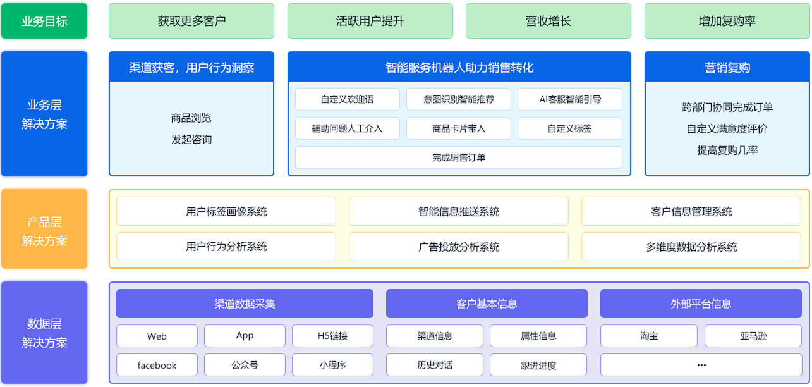The height and width of the screenshot is (387, 812).
Task: Select the 获取更多客户 goal box
Action: 191,21
